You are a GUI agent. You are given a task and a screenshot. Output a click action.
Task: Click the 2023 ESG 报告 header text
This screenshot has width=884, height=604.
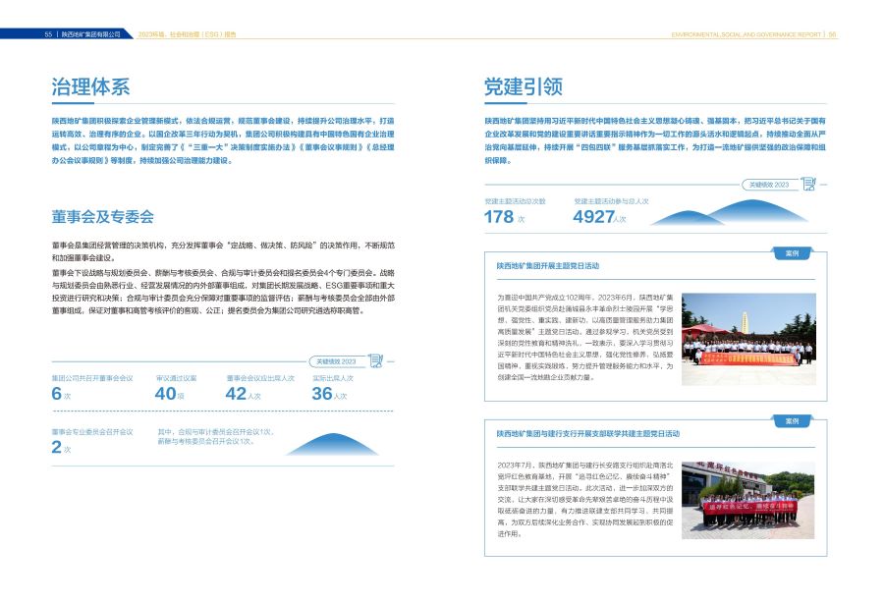pos(187,33)
